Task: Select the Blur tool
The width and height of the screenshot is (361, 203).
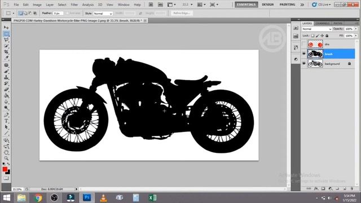Action: point(6,101)
